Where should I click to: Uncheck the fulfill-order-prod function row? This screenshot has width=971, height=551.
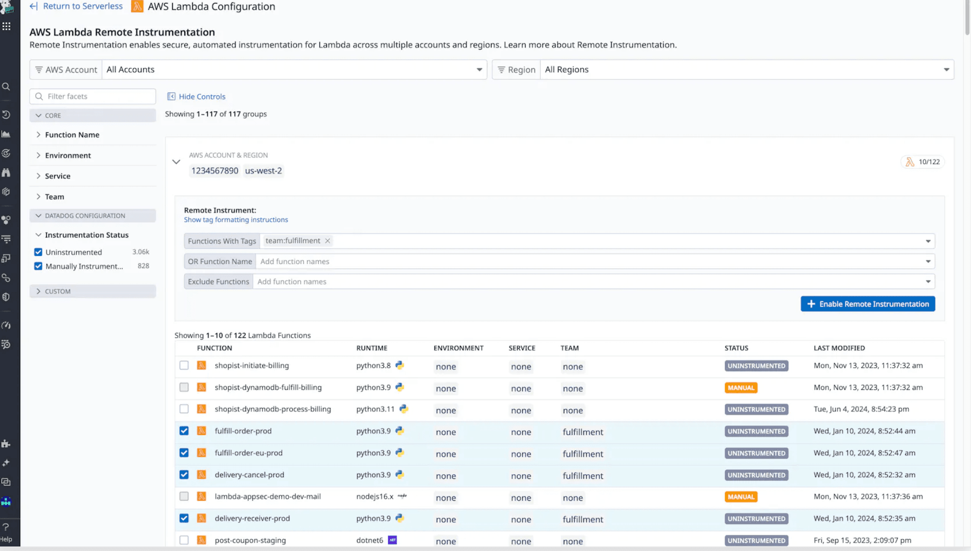[184, 431]
